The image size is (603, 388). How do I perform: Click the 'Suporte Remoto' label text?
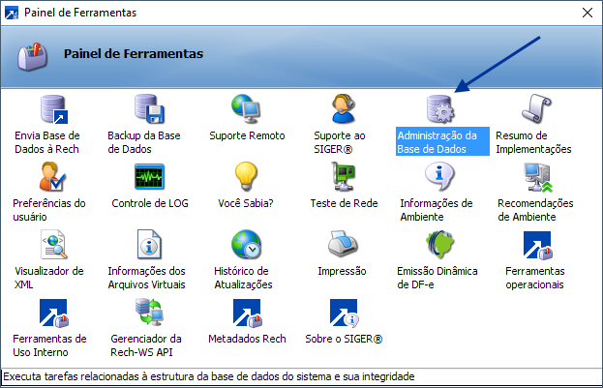[x=247, y=135]
